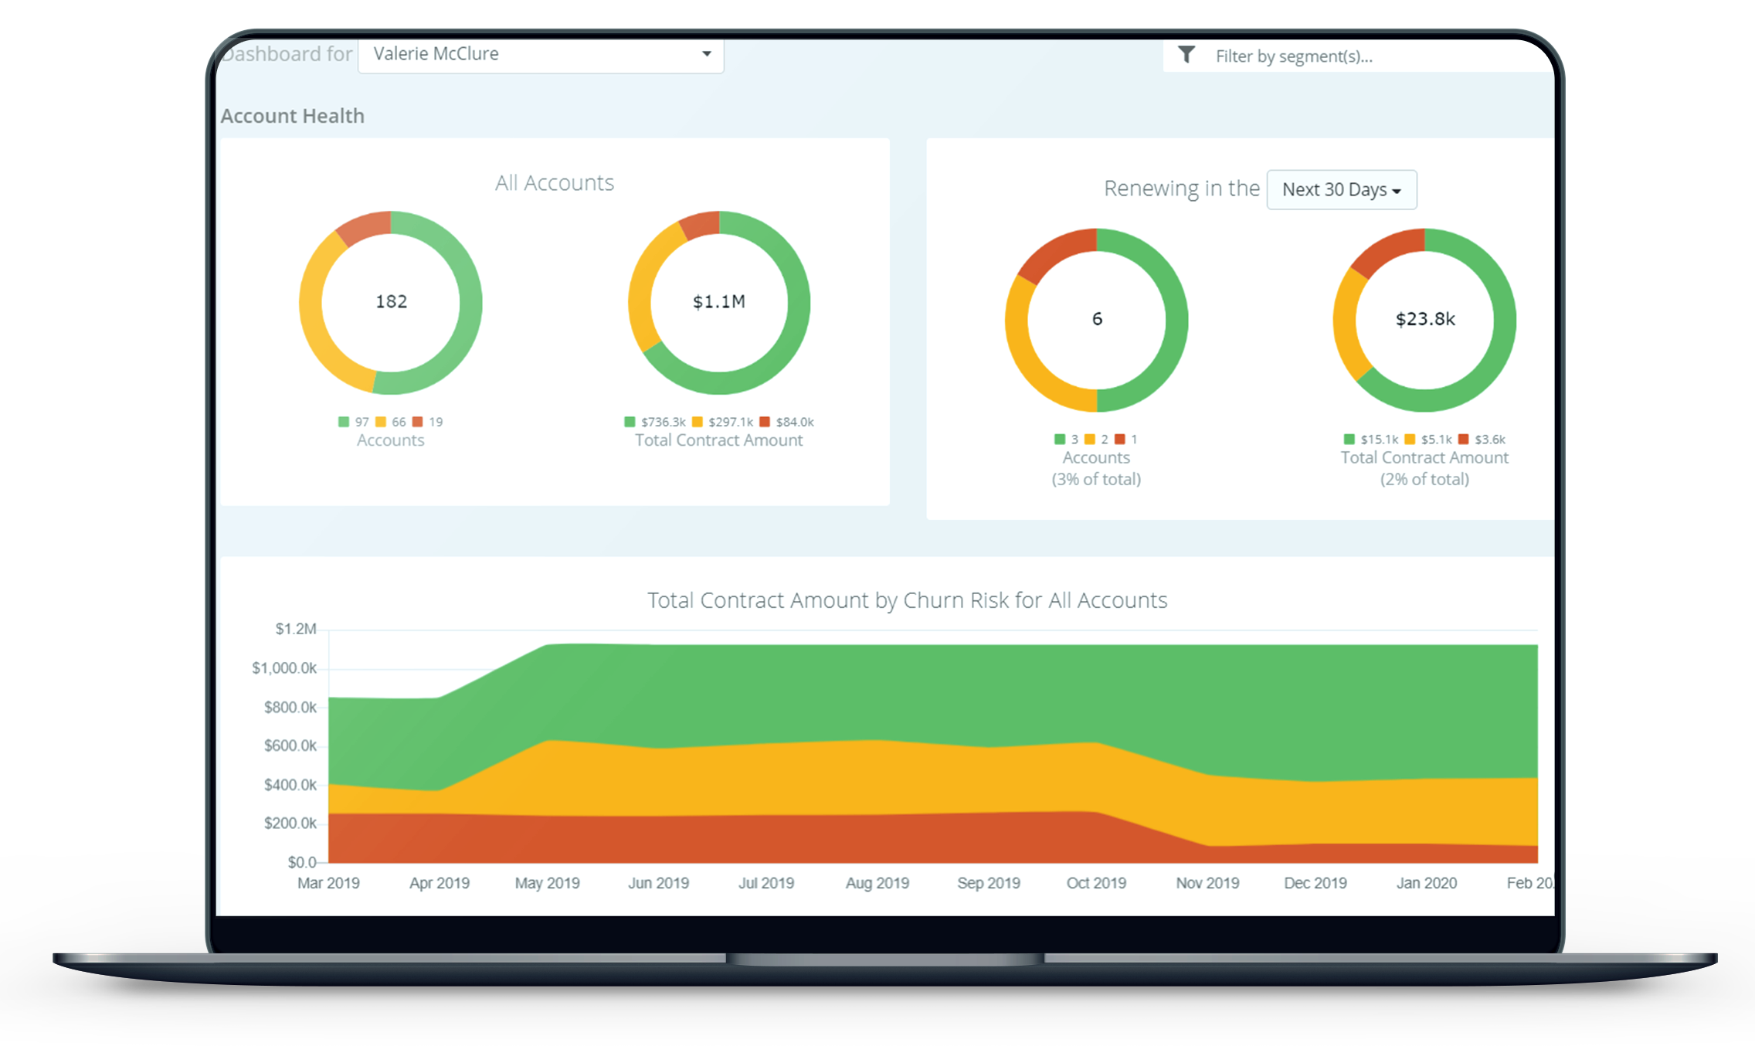
Task: Click the Oct 2019 axis label
Action: click(x=1096, y=883)
